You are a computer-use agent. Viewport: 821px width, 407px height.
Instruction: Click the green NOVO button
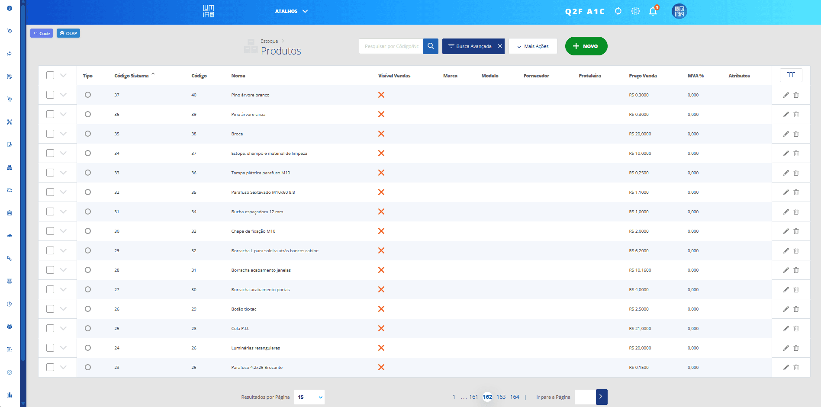coord(586,46)
